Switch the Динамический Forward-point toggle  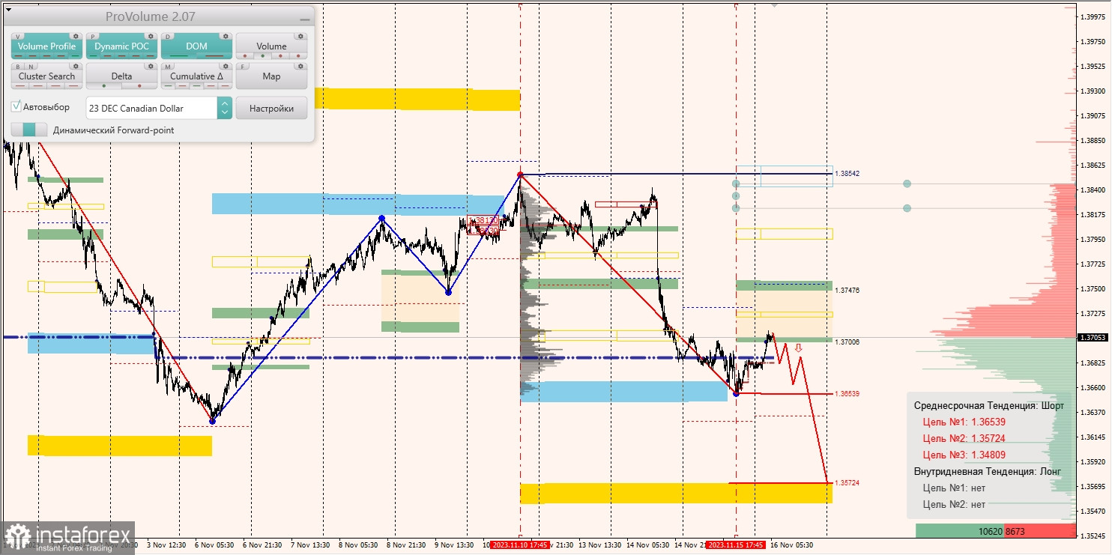(x=29, y=130)
